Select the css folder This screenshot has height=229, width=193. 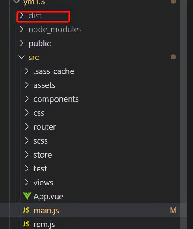click(39, 113)
